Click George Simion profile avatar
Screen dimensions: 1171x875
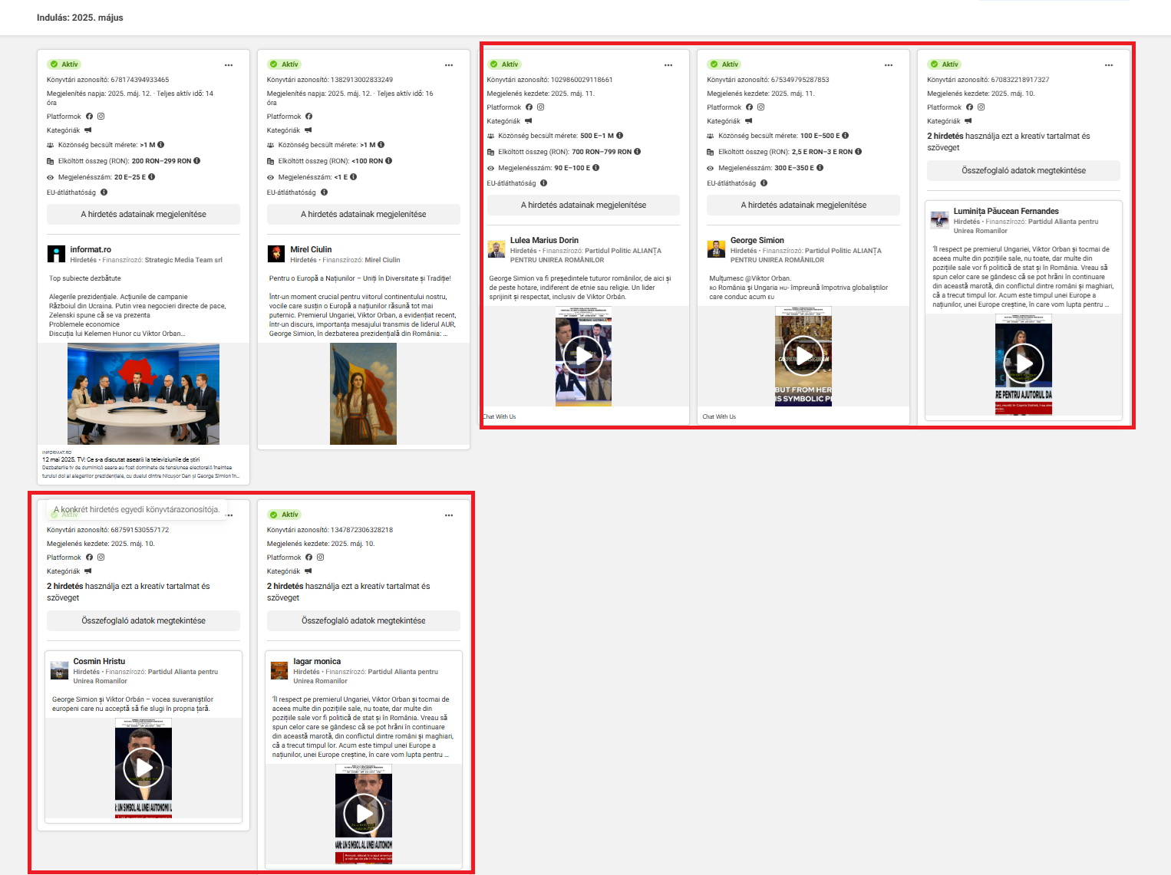click(716, 249)
